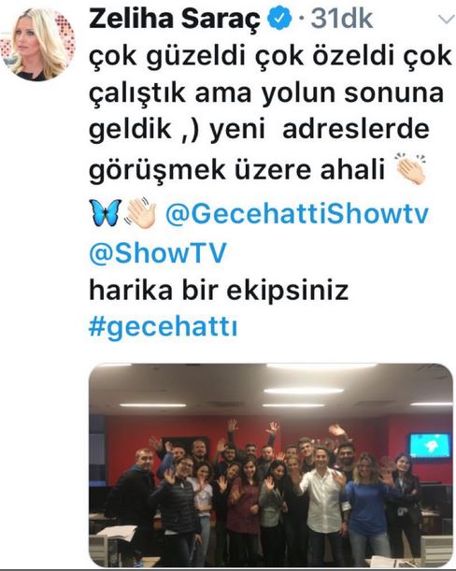
Task: Click the Zeliha Saraç display name
Action: pos(175,19)
